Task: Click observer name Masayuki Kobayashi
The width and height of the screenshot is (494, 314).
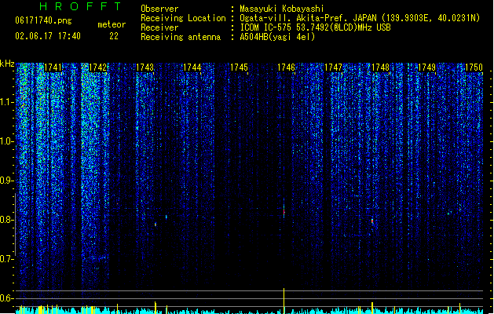Action: (x=282, y=9)
